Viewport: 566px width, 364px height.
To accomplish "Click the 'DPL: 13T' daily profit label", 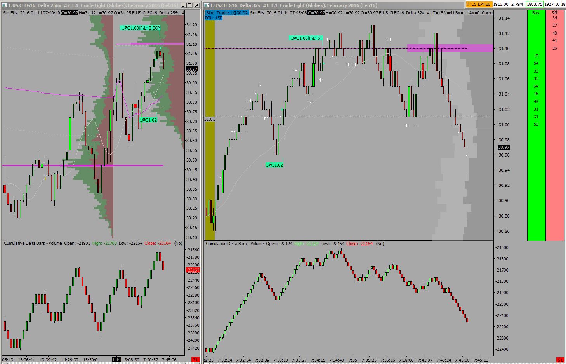I will tap(214, 18).
